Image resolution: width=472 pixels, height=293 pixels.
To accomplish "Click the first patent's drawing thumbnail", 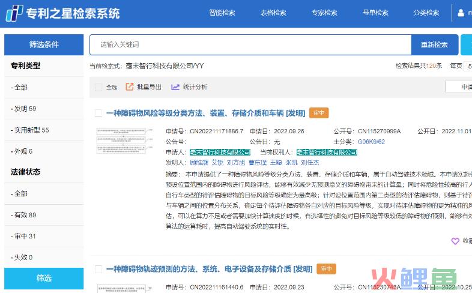I will [x=124, y=140].
